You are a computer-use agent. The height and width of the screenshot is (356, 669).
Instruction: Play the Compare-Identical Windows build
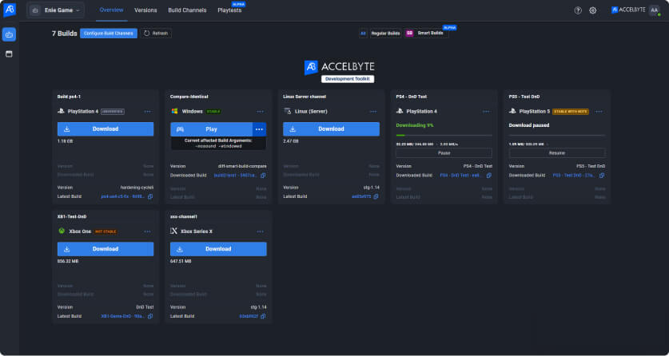212,129
